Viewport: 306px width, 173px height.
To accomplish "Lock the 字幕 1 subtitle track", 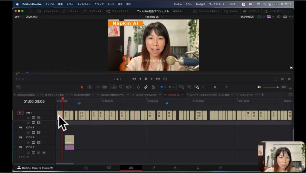I will pyautogui.click(x=28, y=118).
